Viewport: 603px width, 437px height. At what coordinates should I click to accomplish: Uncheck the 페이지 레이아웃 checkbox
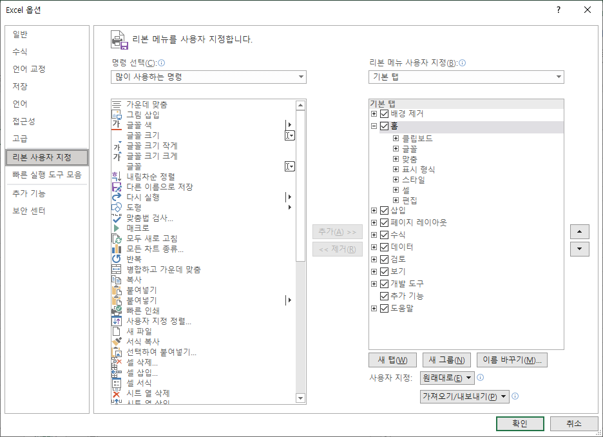pyautogui.click(x=384, y=223)
